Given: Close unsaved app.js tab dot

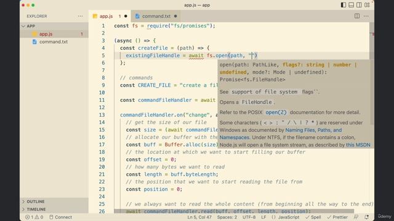Looking at the screenshot, I should [x=126, y=16].
